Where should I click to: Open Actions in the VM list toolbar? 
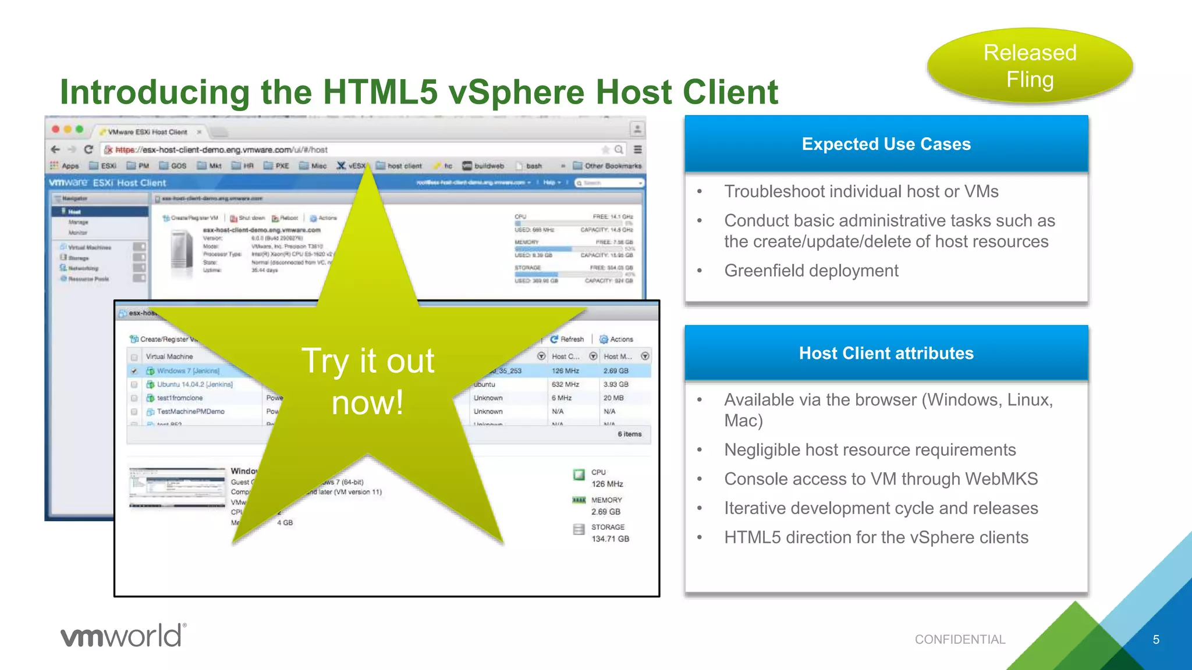[x=616, y=339]
